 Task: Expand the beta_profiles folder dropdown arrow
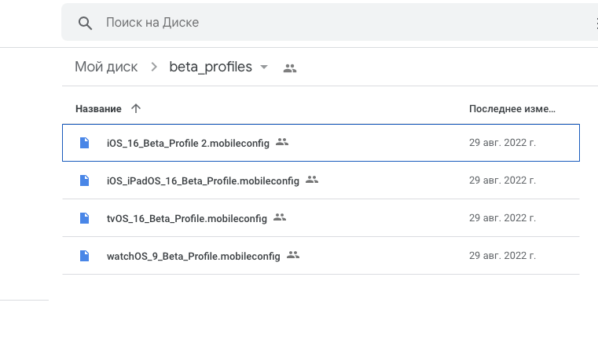click(x=264, y=67)
